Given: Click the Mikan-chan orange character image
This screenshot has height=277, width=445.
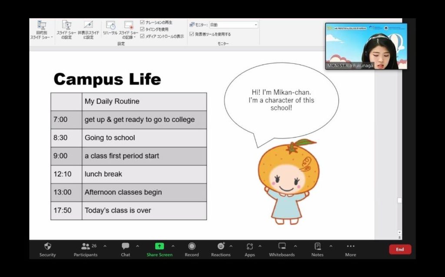Looking at the screenshot, I should tap(288, 182).
